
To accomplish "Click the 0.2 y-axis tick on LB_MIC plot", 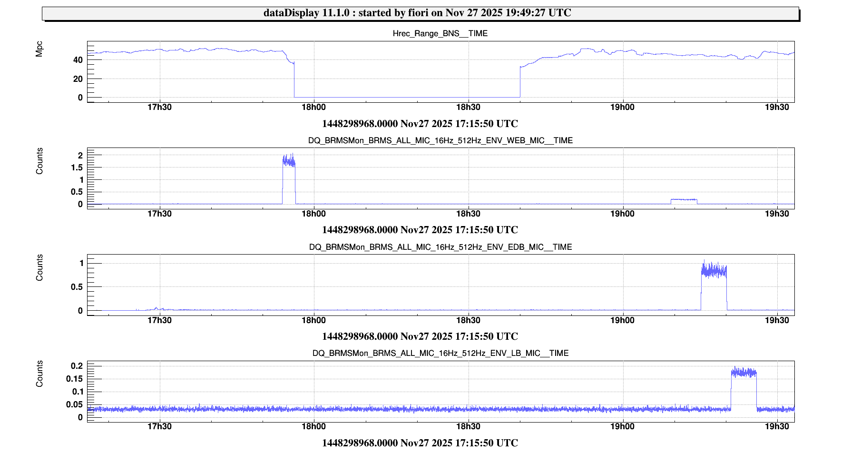I will tap(77, 366).
